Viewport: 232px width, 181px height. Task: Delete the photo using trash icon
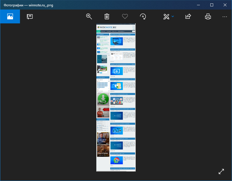click(107, 16)
